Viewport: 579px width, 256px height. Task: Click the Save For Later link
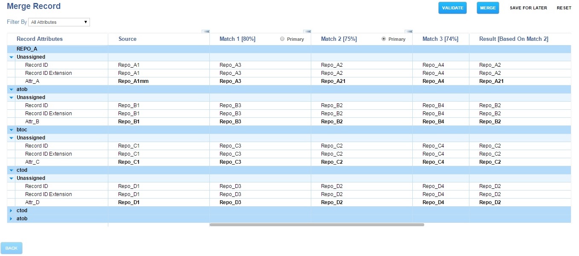[x=528, y=8]
